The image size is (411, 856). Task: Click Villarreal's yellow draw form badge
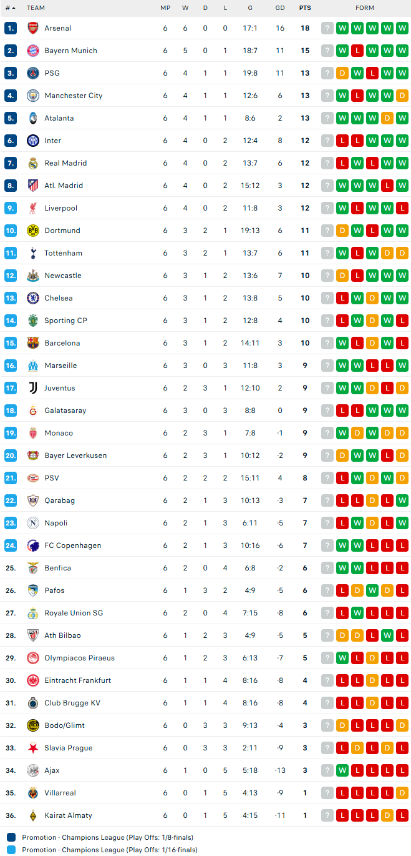click(402, 793)
